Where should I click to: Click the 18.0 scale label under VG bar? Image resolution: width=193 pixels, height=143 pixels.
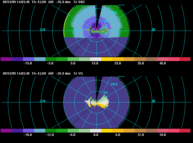pyautogui.click(x=163, y=135)
